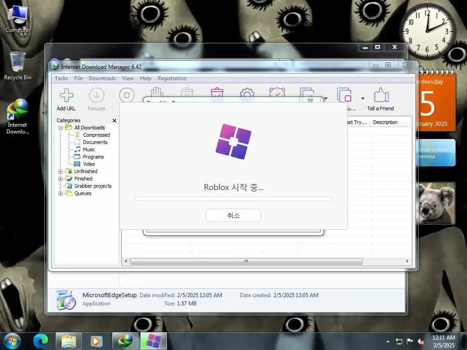
Task: Click the Stop Queue toolbar icon
Action: [x=344, y=95]
